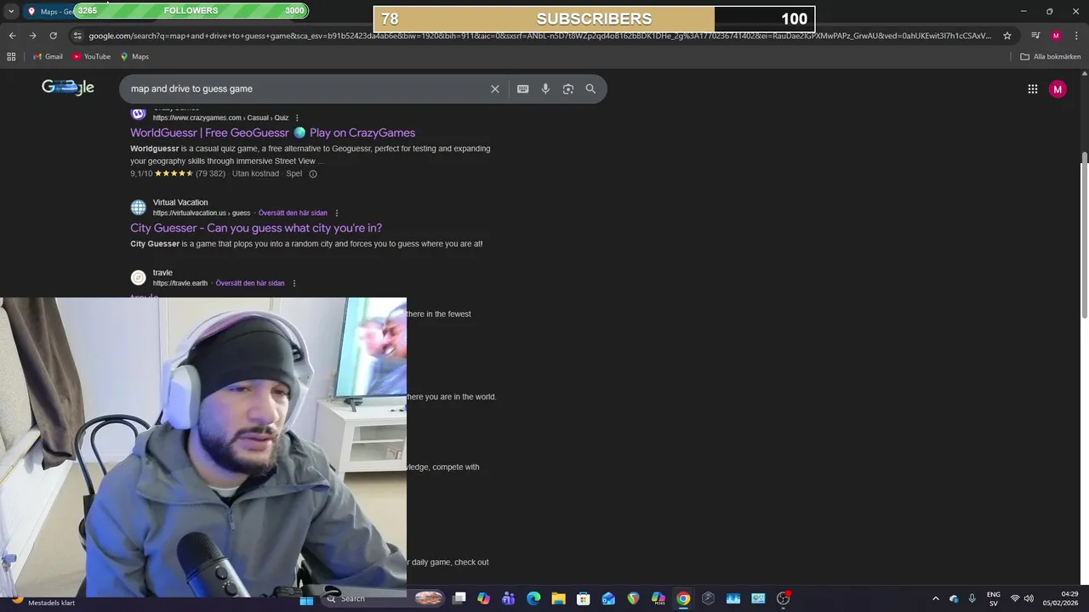
Task: Open the weather widget Mestadels klart
Action: pos(43,601)
